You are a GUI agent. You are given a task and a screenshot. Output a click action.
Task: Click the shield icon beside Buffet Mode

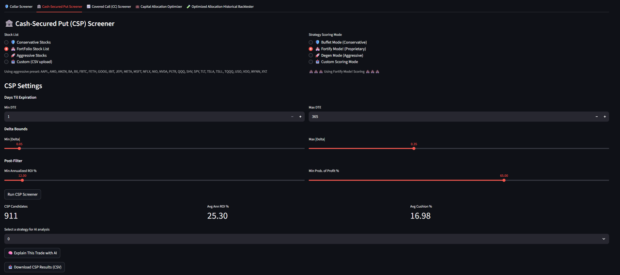coord(318,43)
